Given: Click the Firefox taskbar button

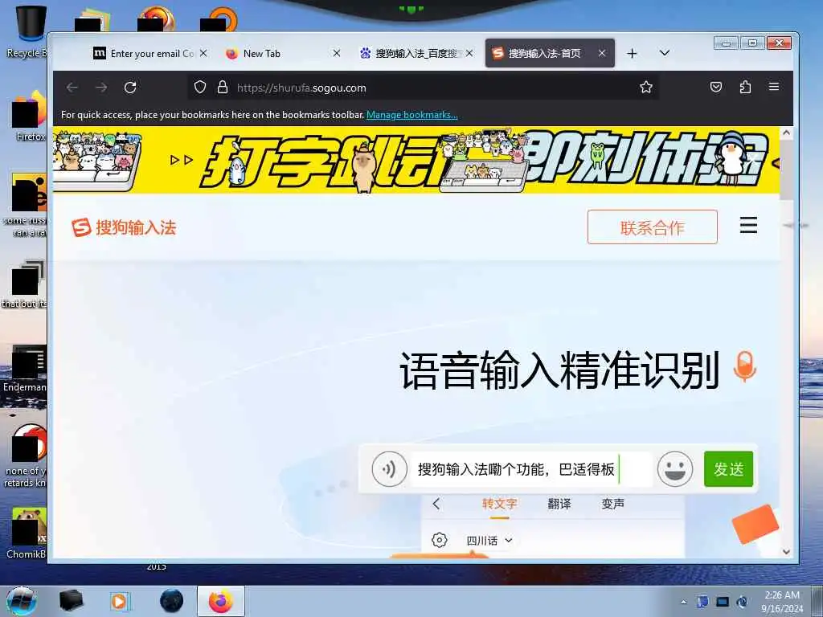Looking at the screenshot, I should point(221,601).
